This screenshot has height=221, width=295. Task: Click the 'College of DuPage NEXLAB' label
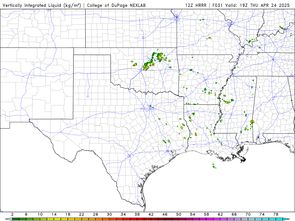[116, 6]
